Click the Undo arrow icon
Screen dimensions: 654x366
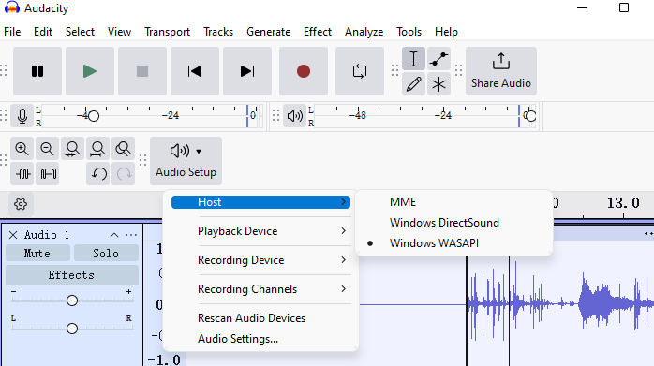[98, 174]
